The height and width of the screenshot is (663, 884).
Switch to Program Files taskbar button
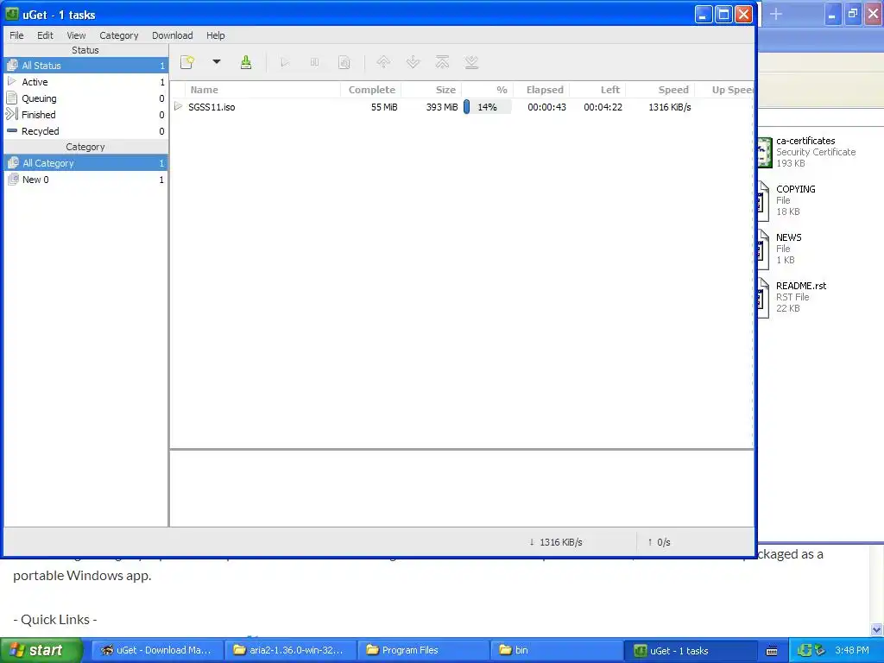pyautogui.click(x=423, y=650)
